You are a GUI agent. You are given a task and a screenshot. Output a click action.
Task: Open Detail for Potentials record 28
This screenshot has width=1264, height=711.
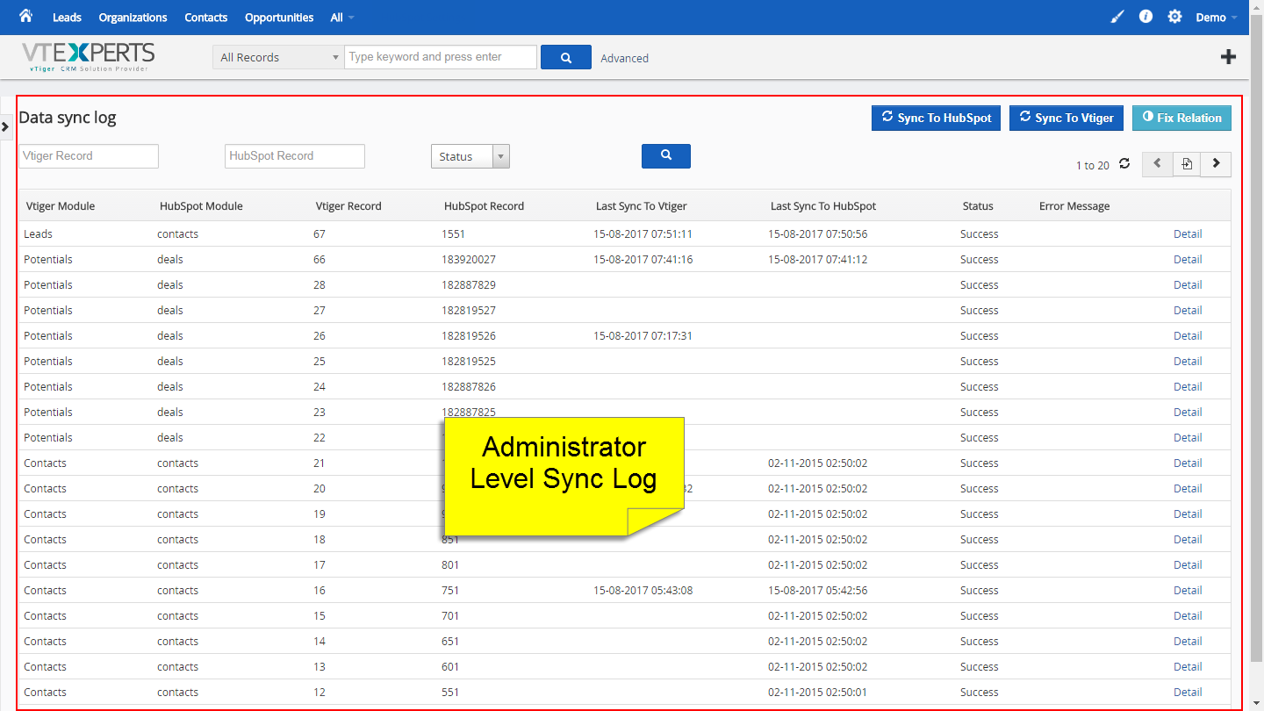(x=1188, y=284)
